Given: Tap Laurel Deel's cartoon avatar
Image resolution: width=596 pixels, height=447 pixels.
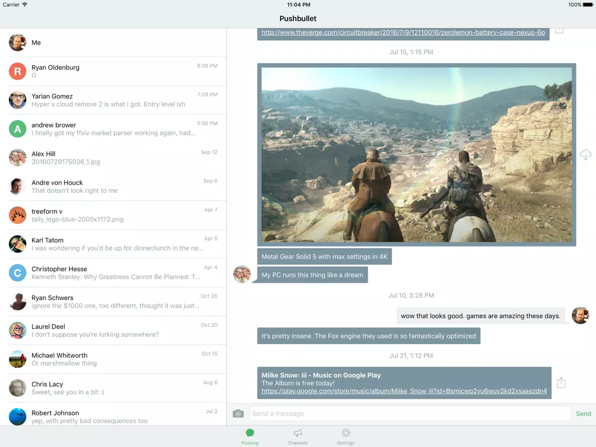Looking at the screenshot, I should [x=17, y=331].
